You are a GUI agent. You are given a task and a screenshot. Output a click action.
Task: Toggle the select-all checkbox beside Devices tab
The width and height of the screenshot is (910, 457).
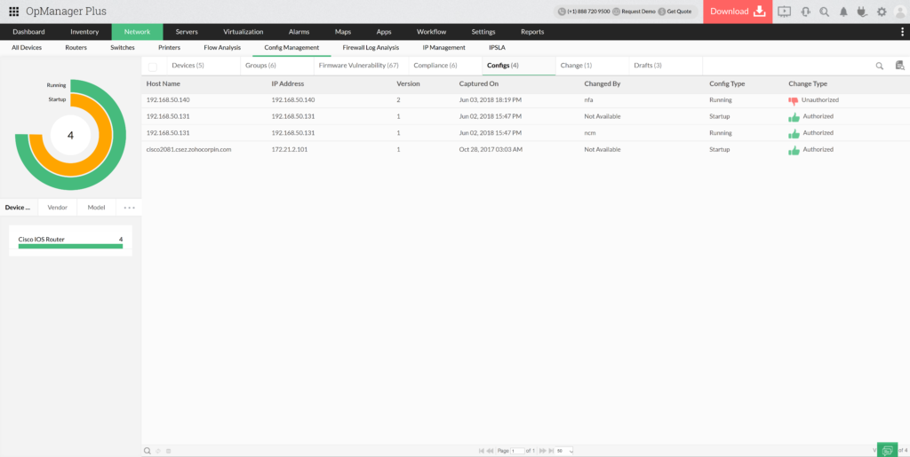[x=153, y=67]
